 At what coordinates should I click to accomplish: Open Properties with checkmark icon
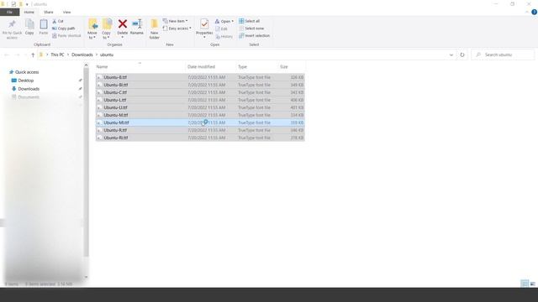[x=204, y=24]
